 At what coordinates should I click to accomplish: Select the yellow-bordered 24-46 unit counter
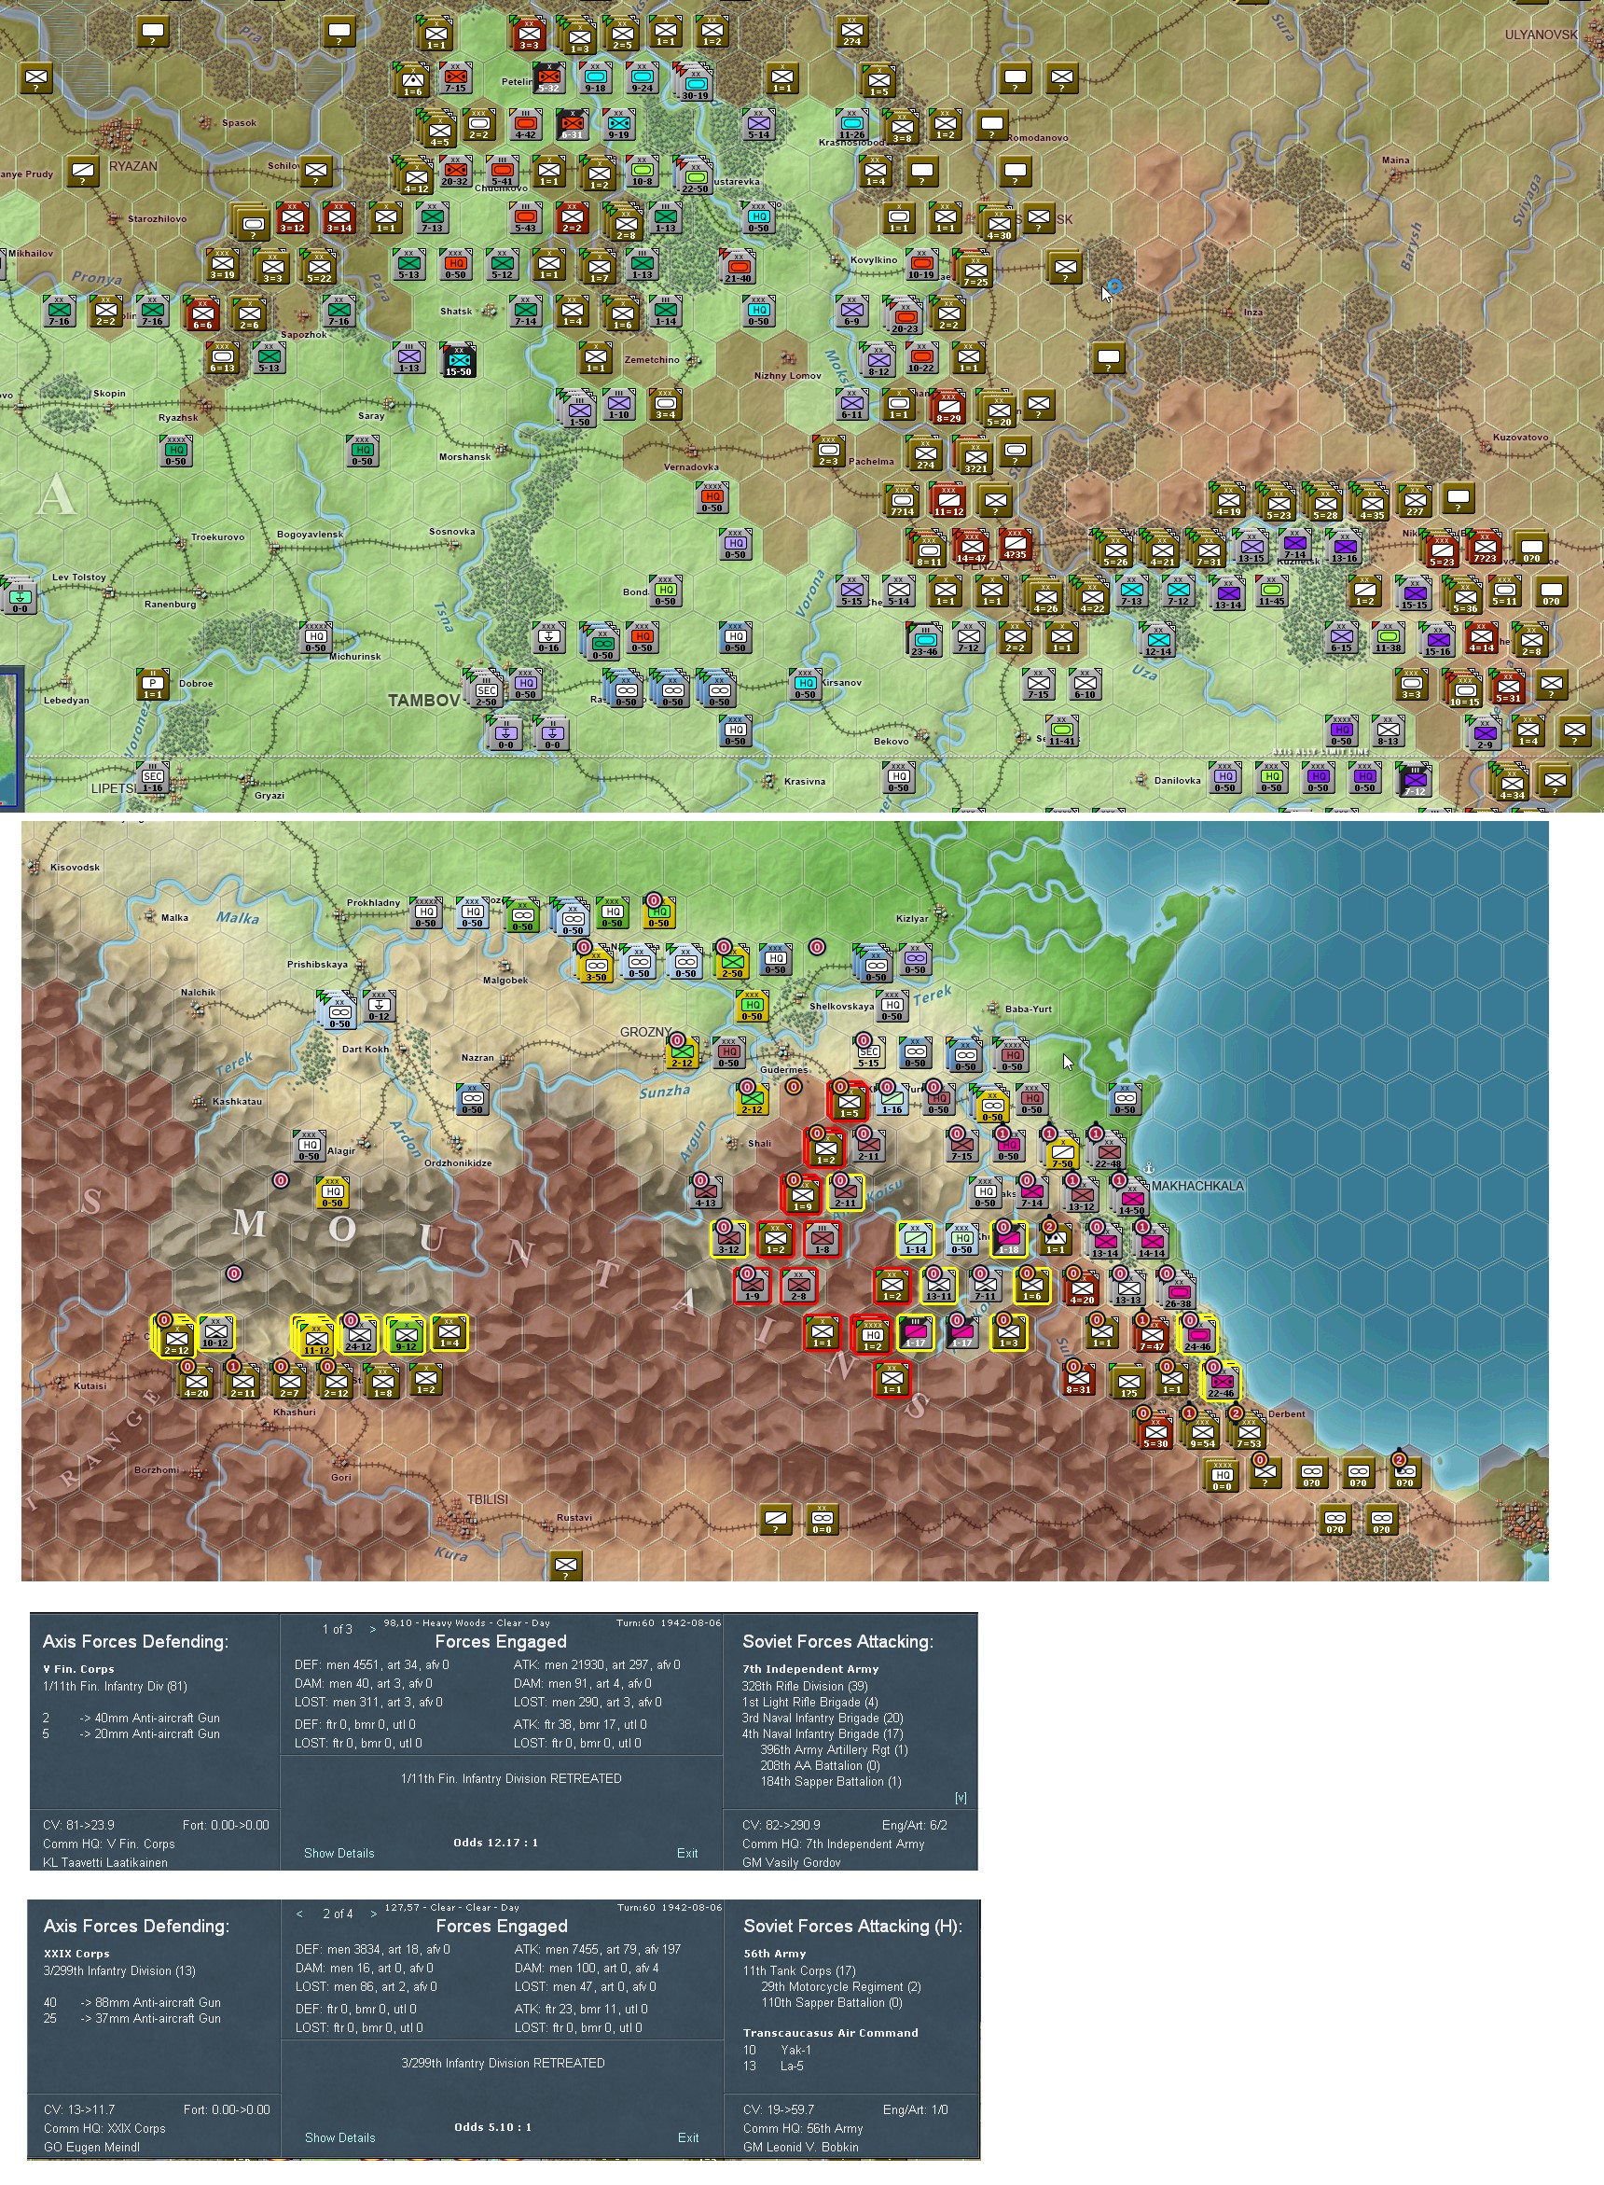(1197, 1335)
